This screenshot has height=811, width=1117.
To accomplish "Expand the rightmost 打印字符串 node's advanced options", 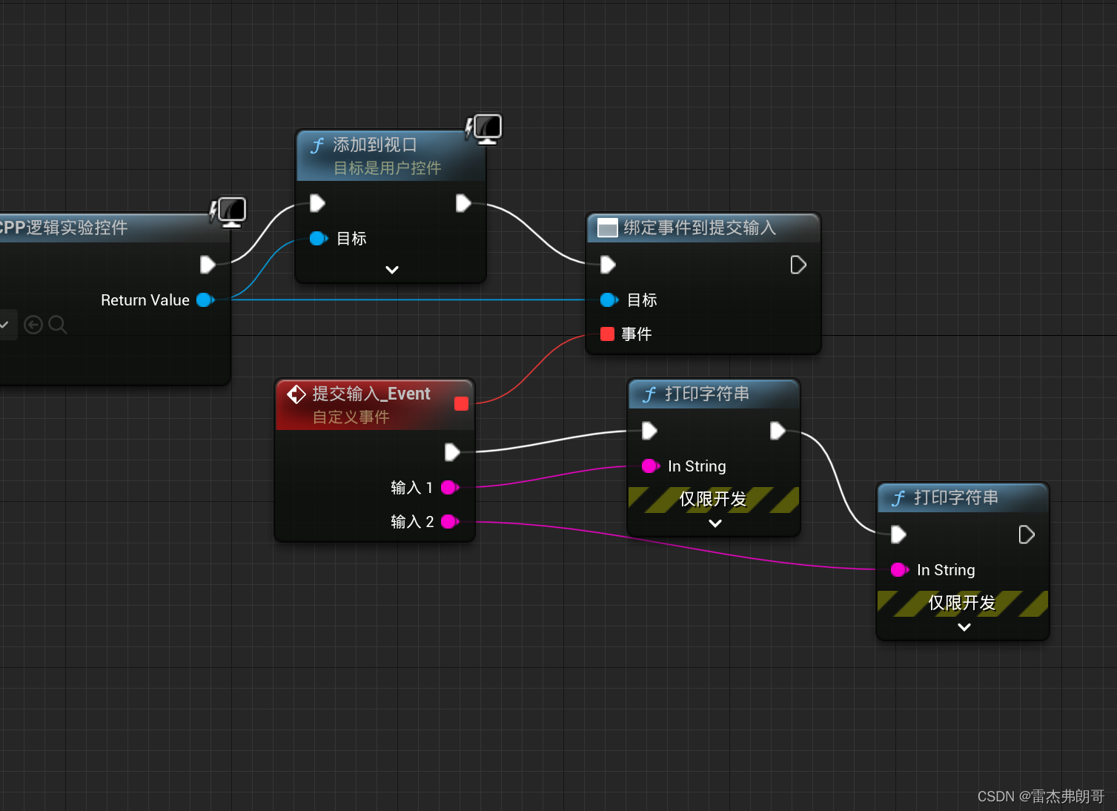I will [964, 627].
